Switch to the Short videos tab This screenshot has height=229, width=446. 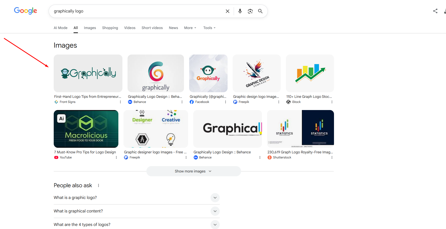[x=152, y=28]
